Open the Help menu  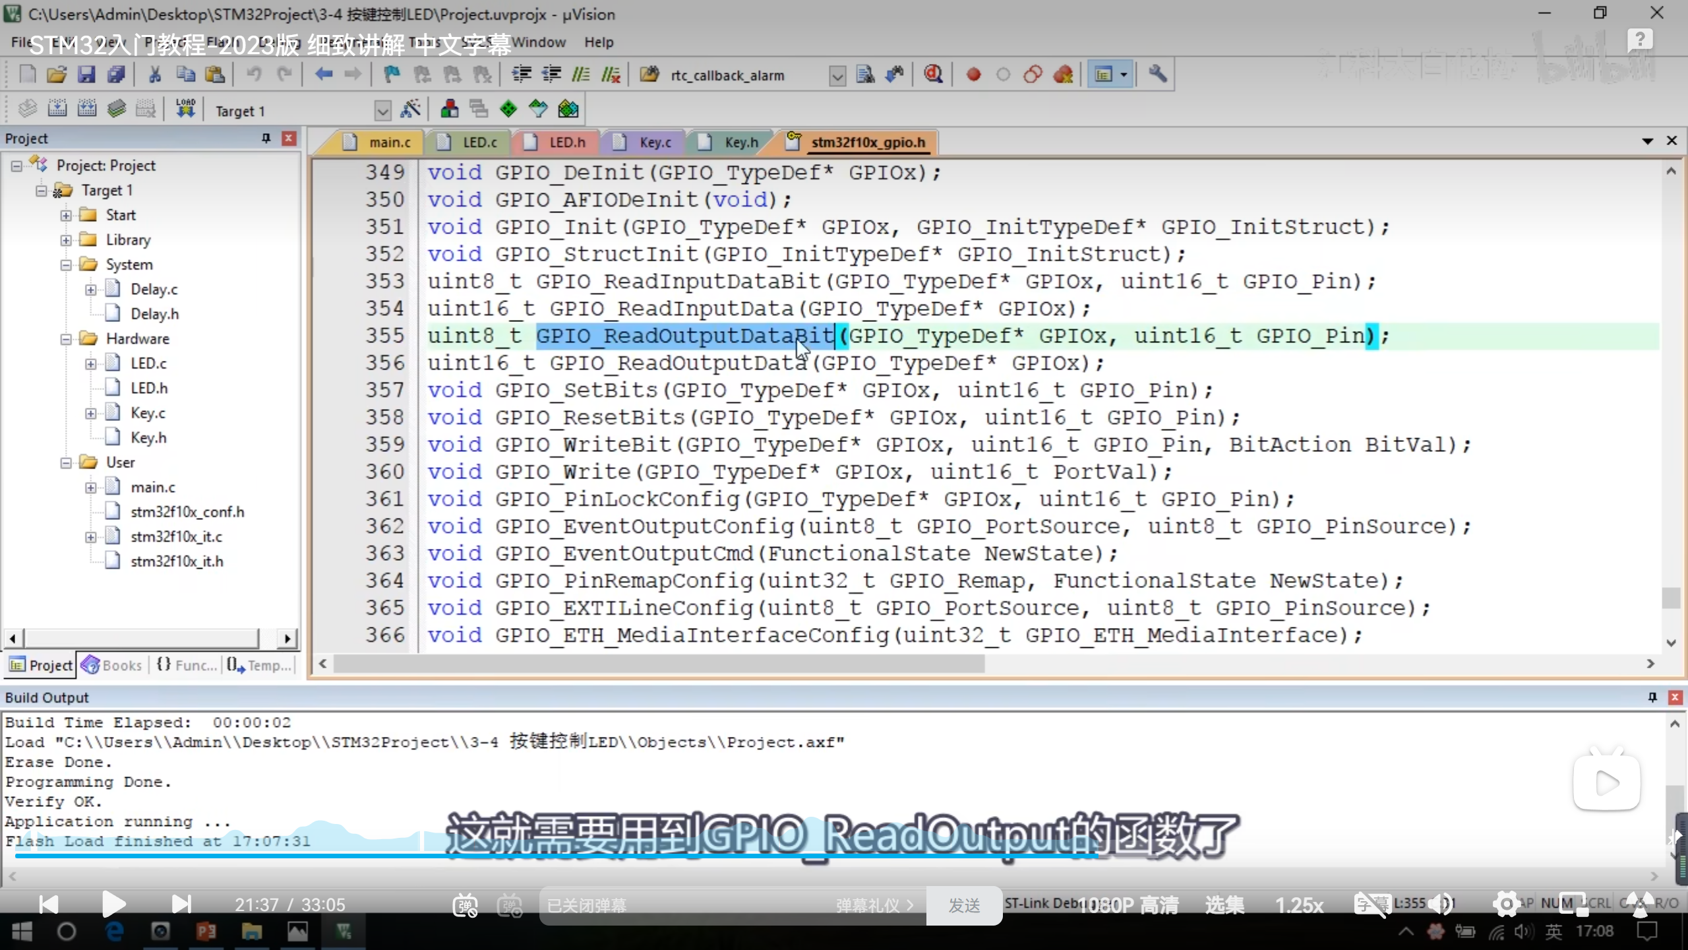(598, 42)
